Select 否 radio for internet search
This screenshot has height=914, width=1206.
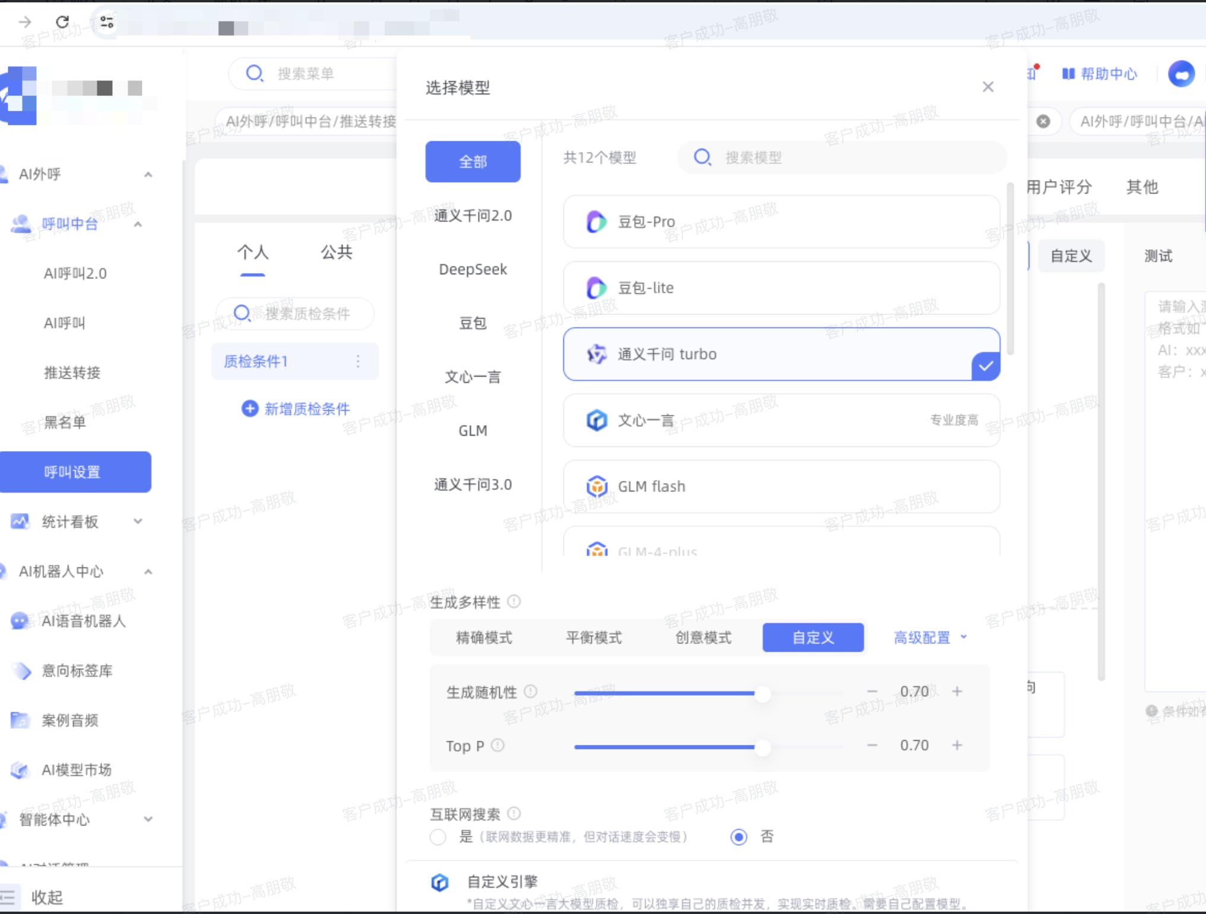[739, 837]
